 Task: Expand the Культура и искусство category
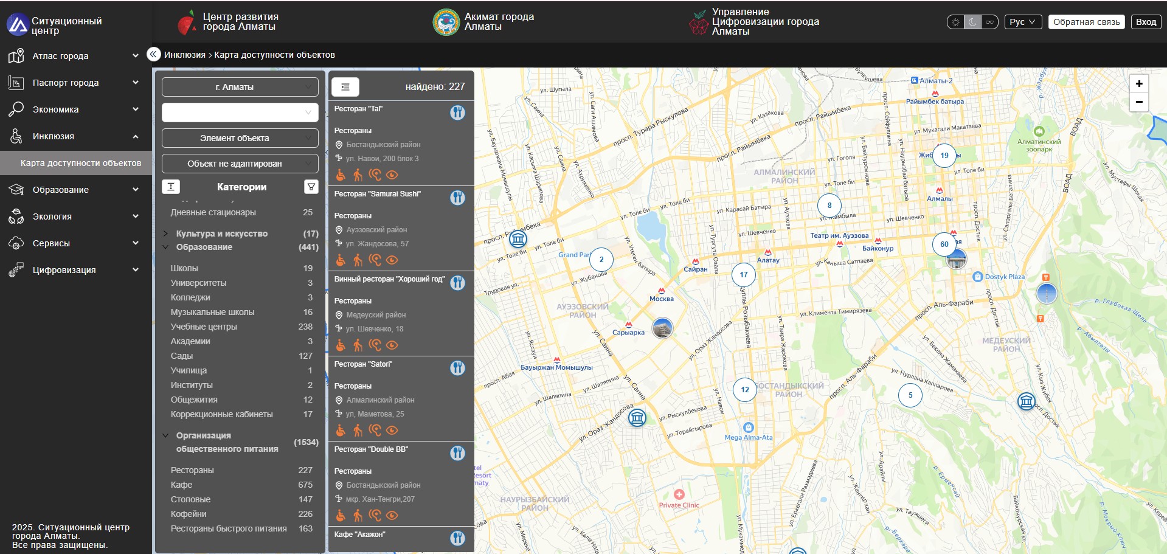click(221, 234)
